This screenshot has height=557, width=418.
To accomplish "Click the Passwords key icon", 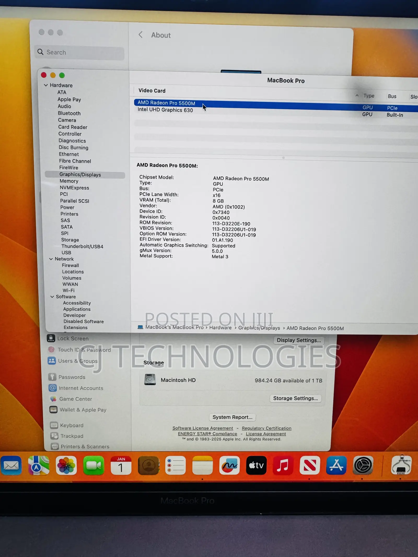I will coord(52,377).
